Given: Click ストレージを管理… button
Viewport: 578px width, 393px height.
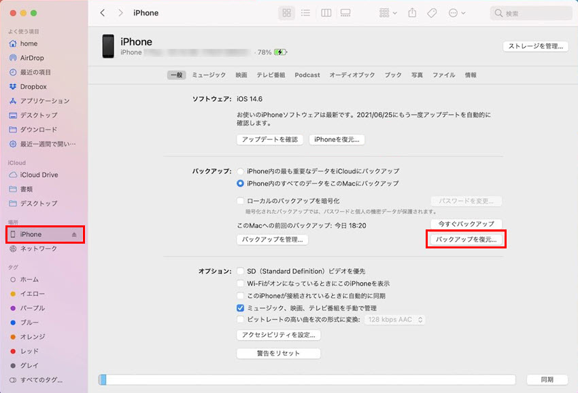Looking at the screenshot, I should (x=536, y=46).
